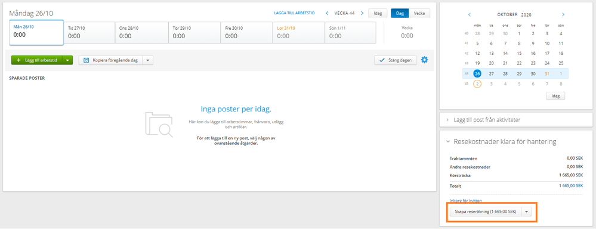This screenshot has width=596, height=230.
Task: Select October 12 in the calendar
Action: 477,54
